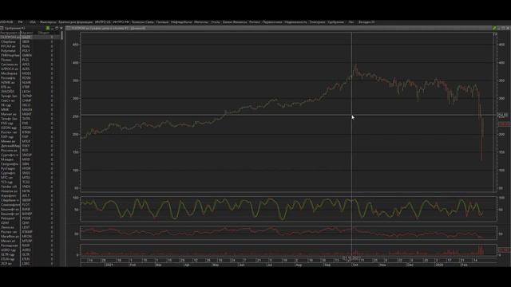Viewport: 511px width, 287px height.
Task: Click the crosshair price label on right axis
Action: click(x=503, y=115)
